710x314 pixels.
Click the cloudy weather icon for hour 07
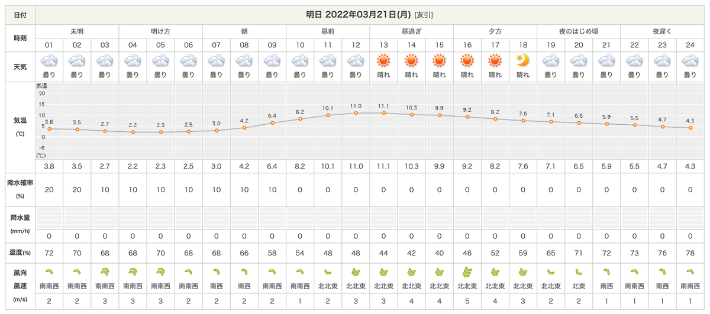click(216, 60)
